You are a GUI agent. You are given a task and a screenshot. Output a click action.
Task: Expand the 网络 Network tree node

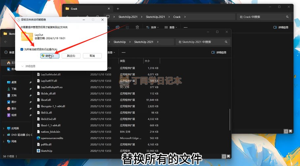4,141
